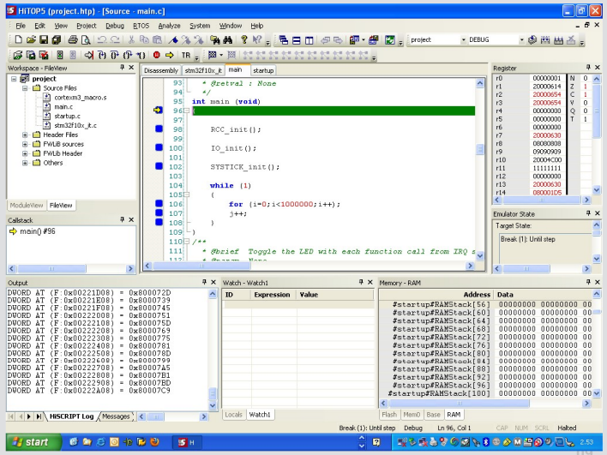Open print preview from the toolbar
This screenshot has width=607, height=455.
point(86,39)
